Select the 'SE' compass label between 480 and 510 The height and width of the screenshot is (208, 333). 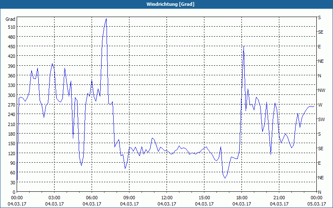[321, 32]
